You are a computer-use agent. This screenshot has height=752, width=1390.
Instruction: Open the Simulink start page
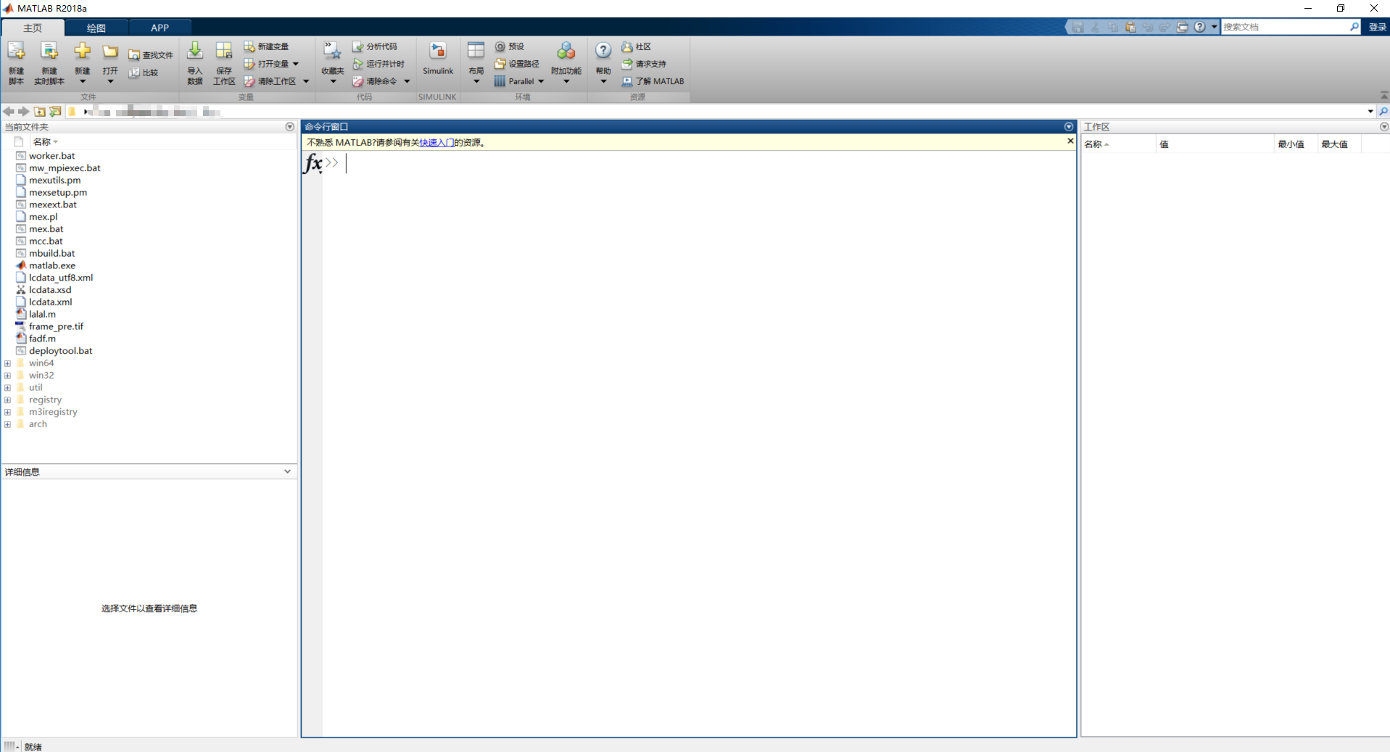point(438,62)
